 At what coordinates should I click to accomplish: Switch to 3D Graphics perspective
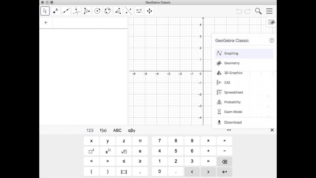pos(244,73)
